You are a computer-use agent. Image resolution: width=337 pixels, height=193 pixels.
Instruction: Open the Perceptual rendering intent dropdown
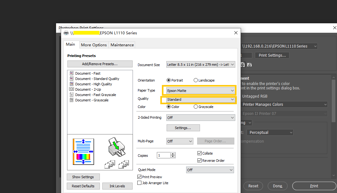(270, 132)
